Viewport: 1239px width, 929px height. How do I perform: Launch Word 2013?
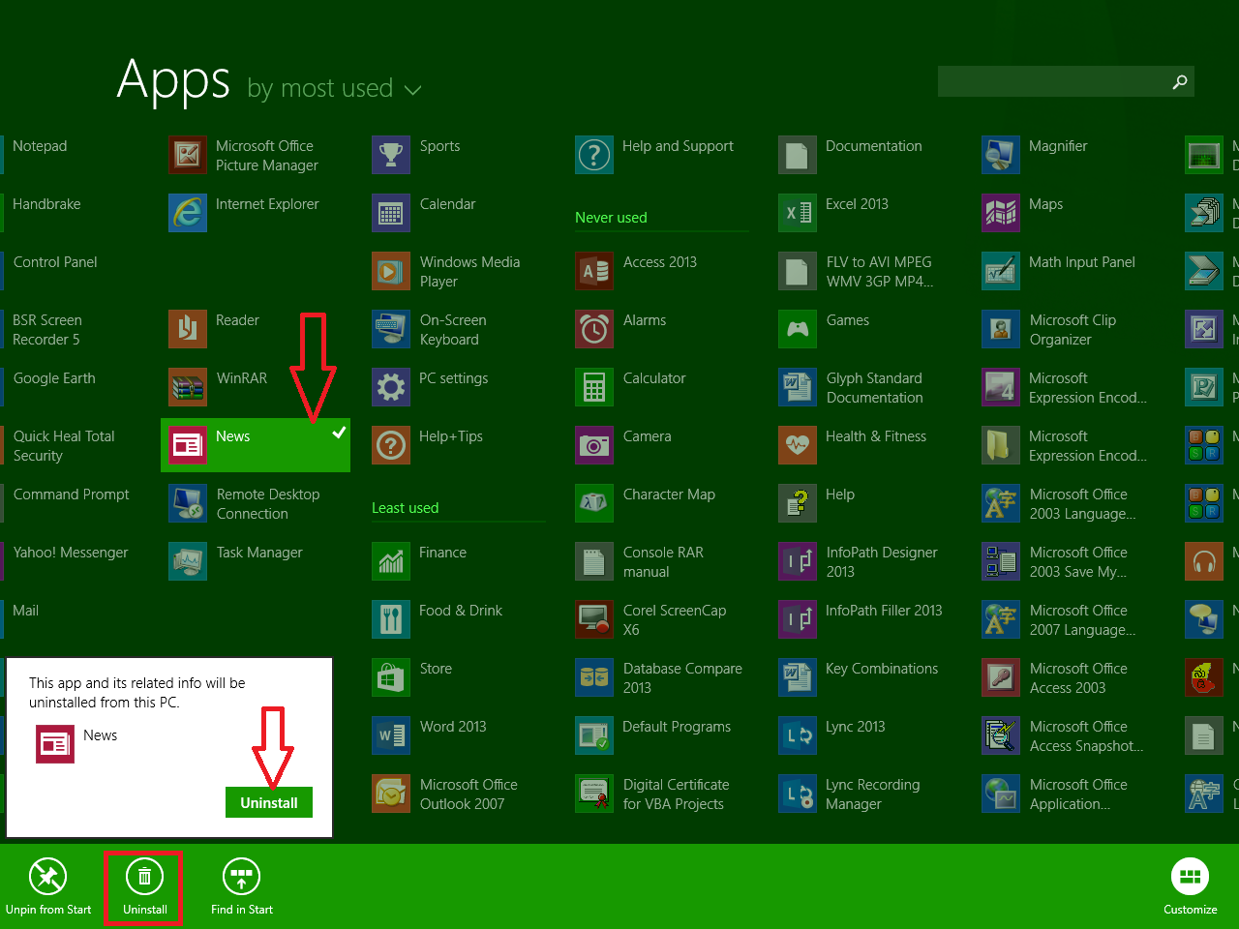click(445, 726)
